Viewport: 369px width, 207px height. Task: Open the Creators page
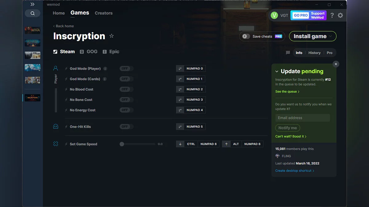click(x=103, y=13)
